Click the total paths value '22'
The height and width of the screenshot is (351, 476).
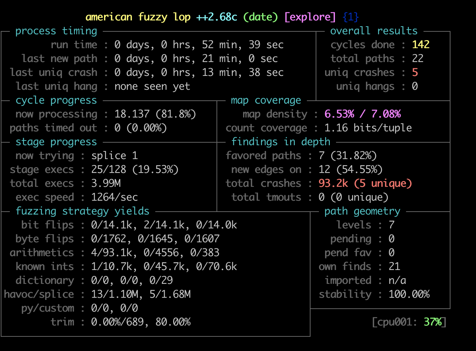(418, 59)
